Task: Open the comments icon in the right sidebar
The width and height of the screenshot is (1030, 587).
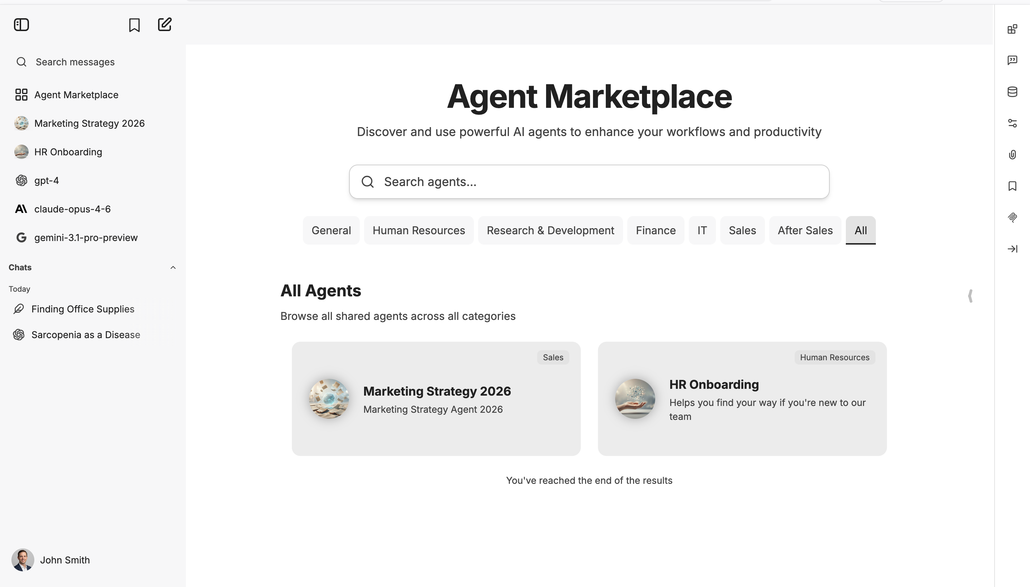Action: tap(1012, 60)
